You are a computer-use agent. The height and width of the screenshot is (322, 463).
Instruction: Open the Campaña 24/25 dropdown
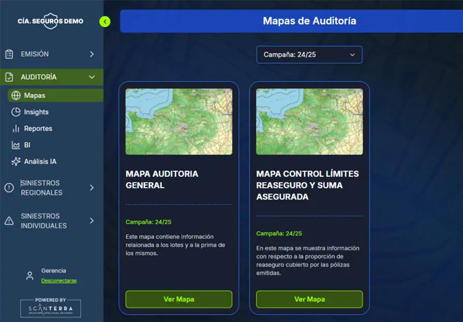(x=309, y=54)
